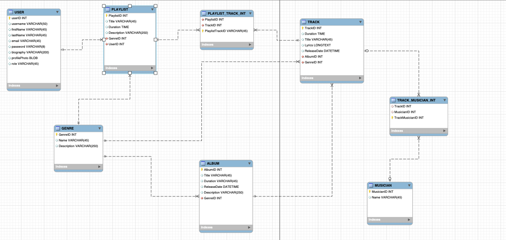Click the ALBUM table header icon
The width and height of the screenshot is (506, 240).
[203, 163]
